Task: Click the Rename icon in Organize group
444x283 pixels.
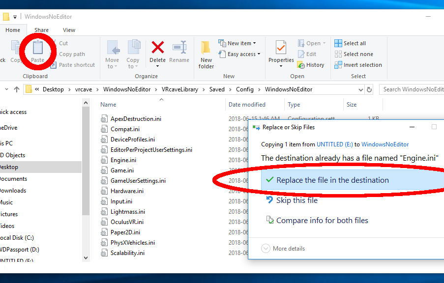Action: pyautogui.click(x=179, y=48)
